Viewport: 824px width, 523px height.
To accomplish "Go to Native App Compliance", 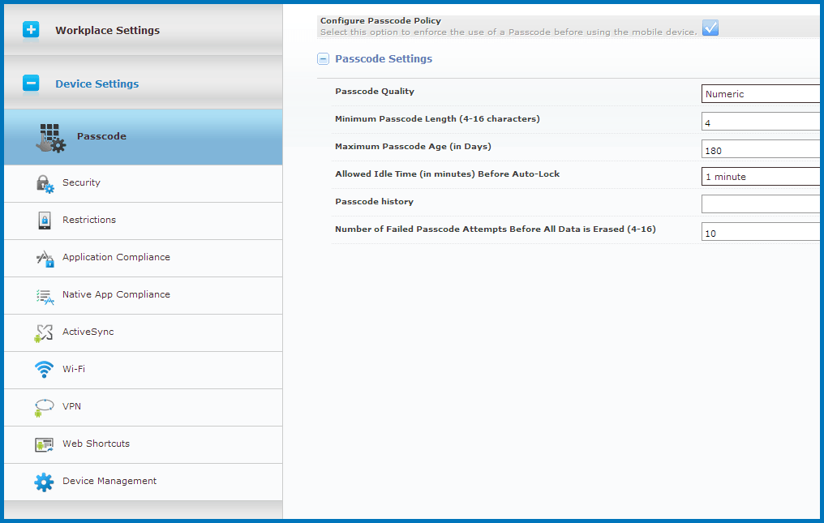I will point(143,296).
